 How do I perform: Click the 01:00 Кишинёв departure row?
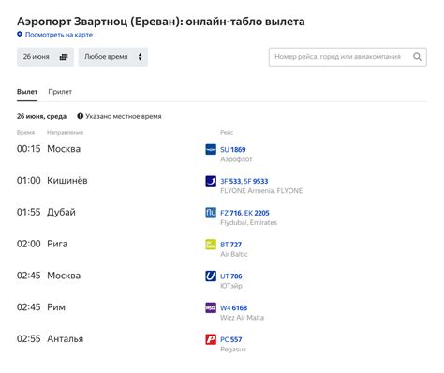click(x=222, y=186)
